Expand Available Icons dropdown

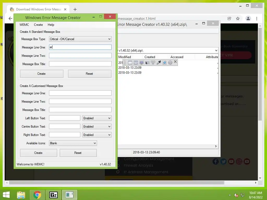coord(95,143)
